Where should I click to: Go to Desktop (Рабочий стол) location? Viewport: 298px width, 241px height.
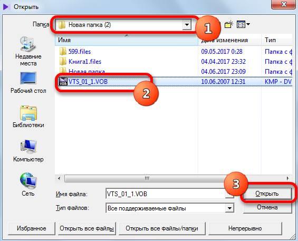coord(28,83)
